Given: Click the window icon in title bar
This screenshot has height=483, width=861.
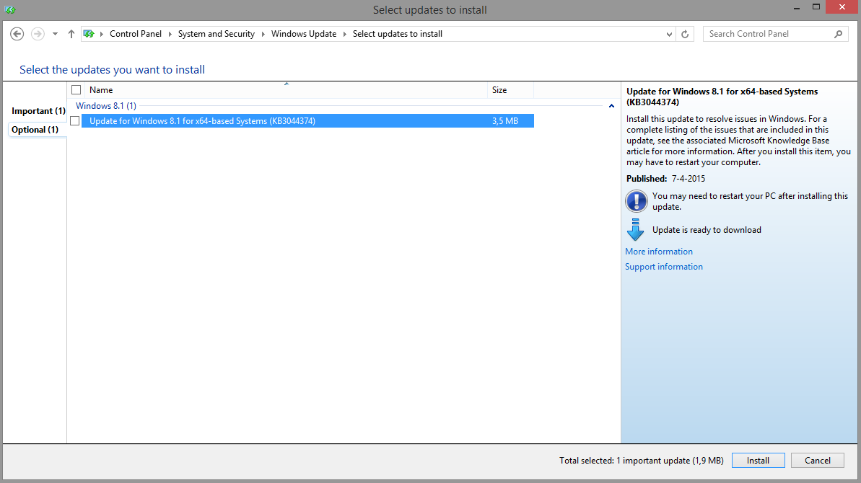Looking at the screenshot, I should click(x=9, y=9).
